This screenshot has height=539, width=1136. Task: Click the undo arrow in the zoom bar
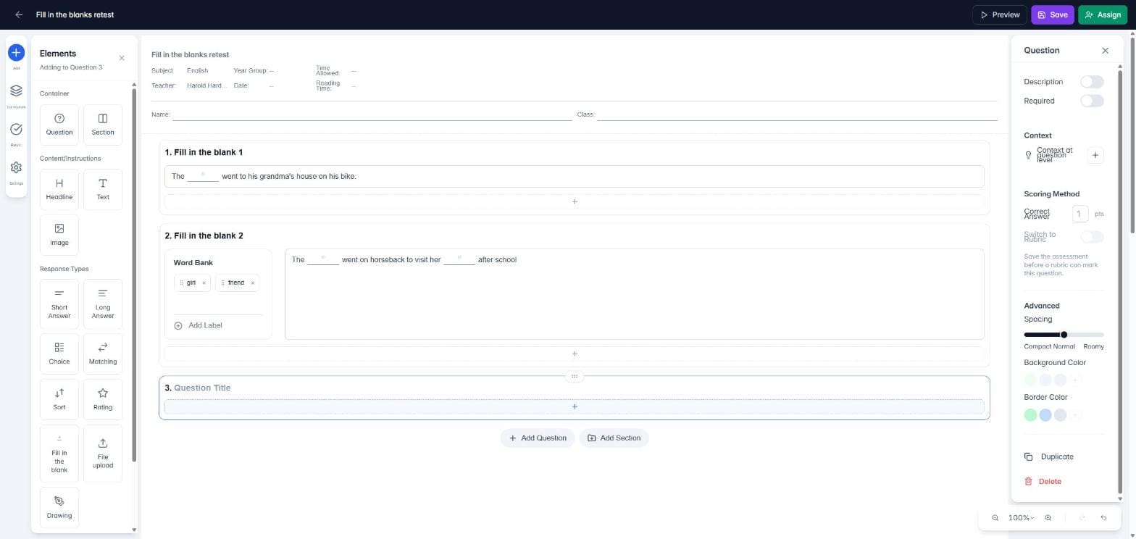coord(1103,518)
